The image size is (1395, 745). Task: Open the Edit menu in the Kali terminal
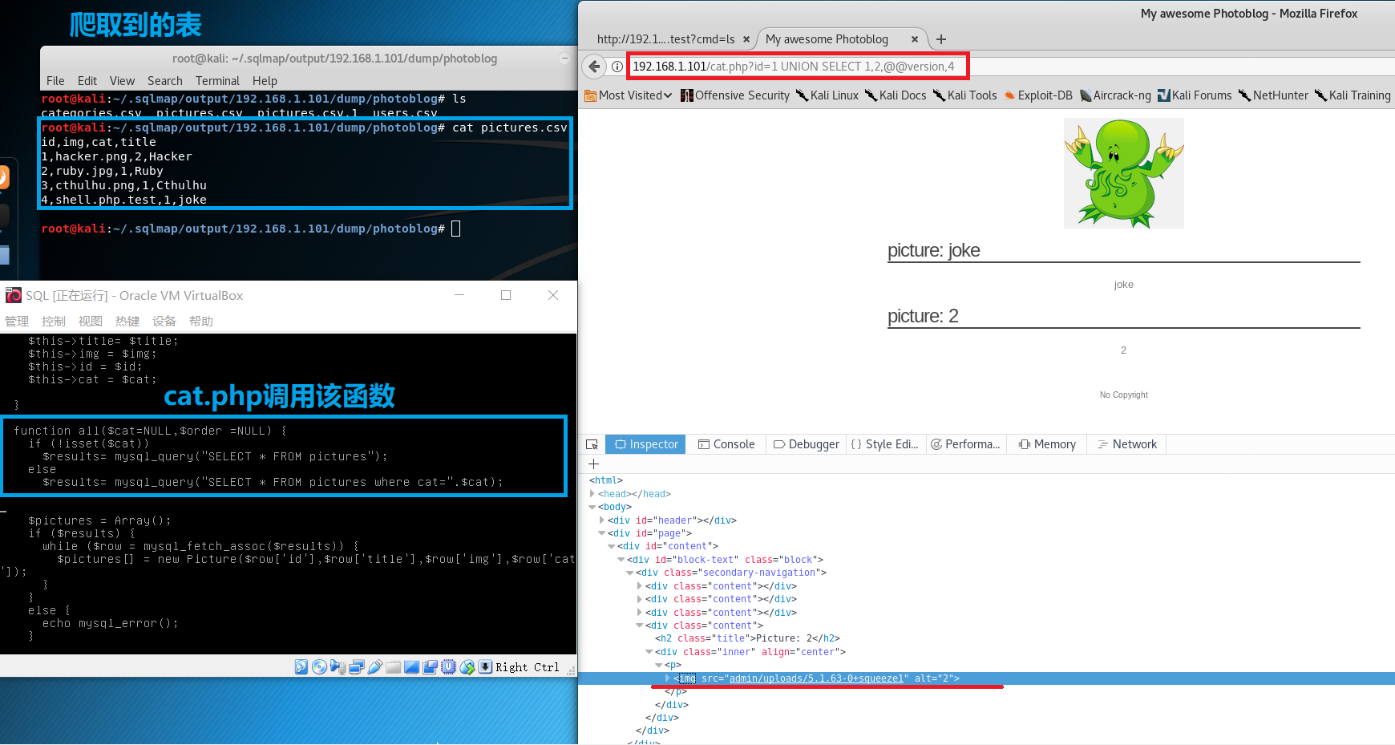click(87, 81)
